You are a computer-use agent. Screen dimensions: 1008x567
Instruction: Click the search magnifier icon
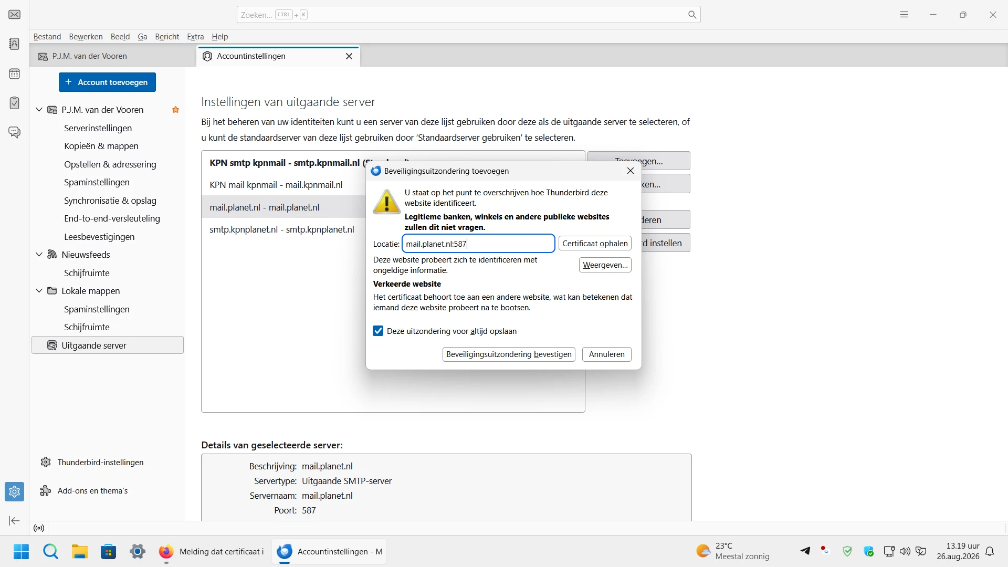coord(692,15)
